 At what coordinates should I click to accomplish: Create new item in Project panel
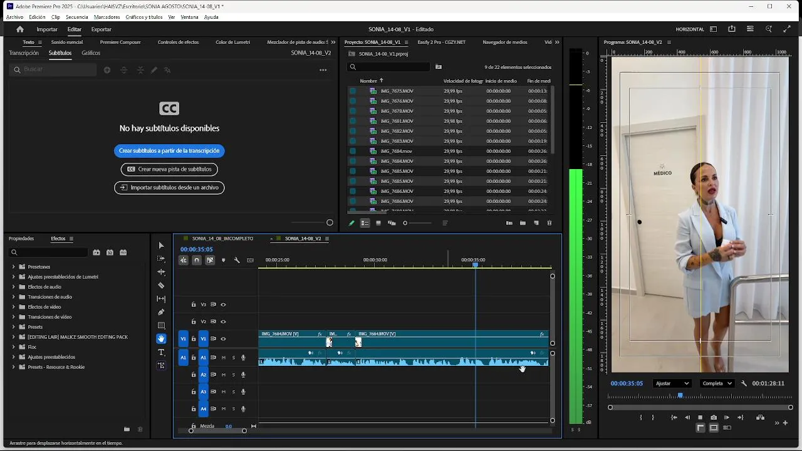[x=536, y=223]
